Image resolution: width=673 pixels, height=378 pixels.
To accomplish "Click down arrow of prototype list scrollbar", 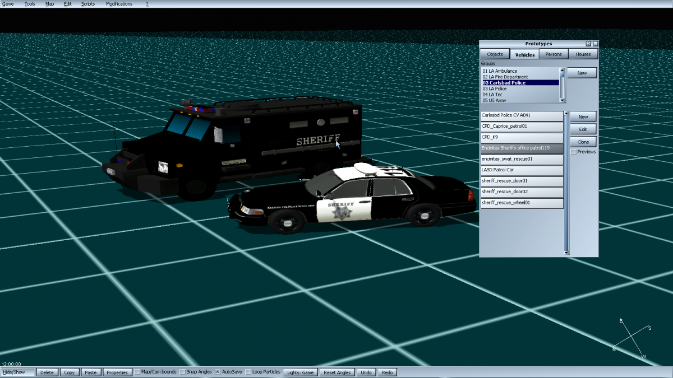I will pyautogui.click(x=566, y=253).
